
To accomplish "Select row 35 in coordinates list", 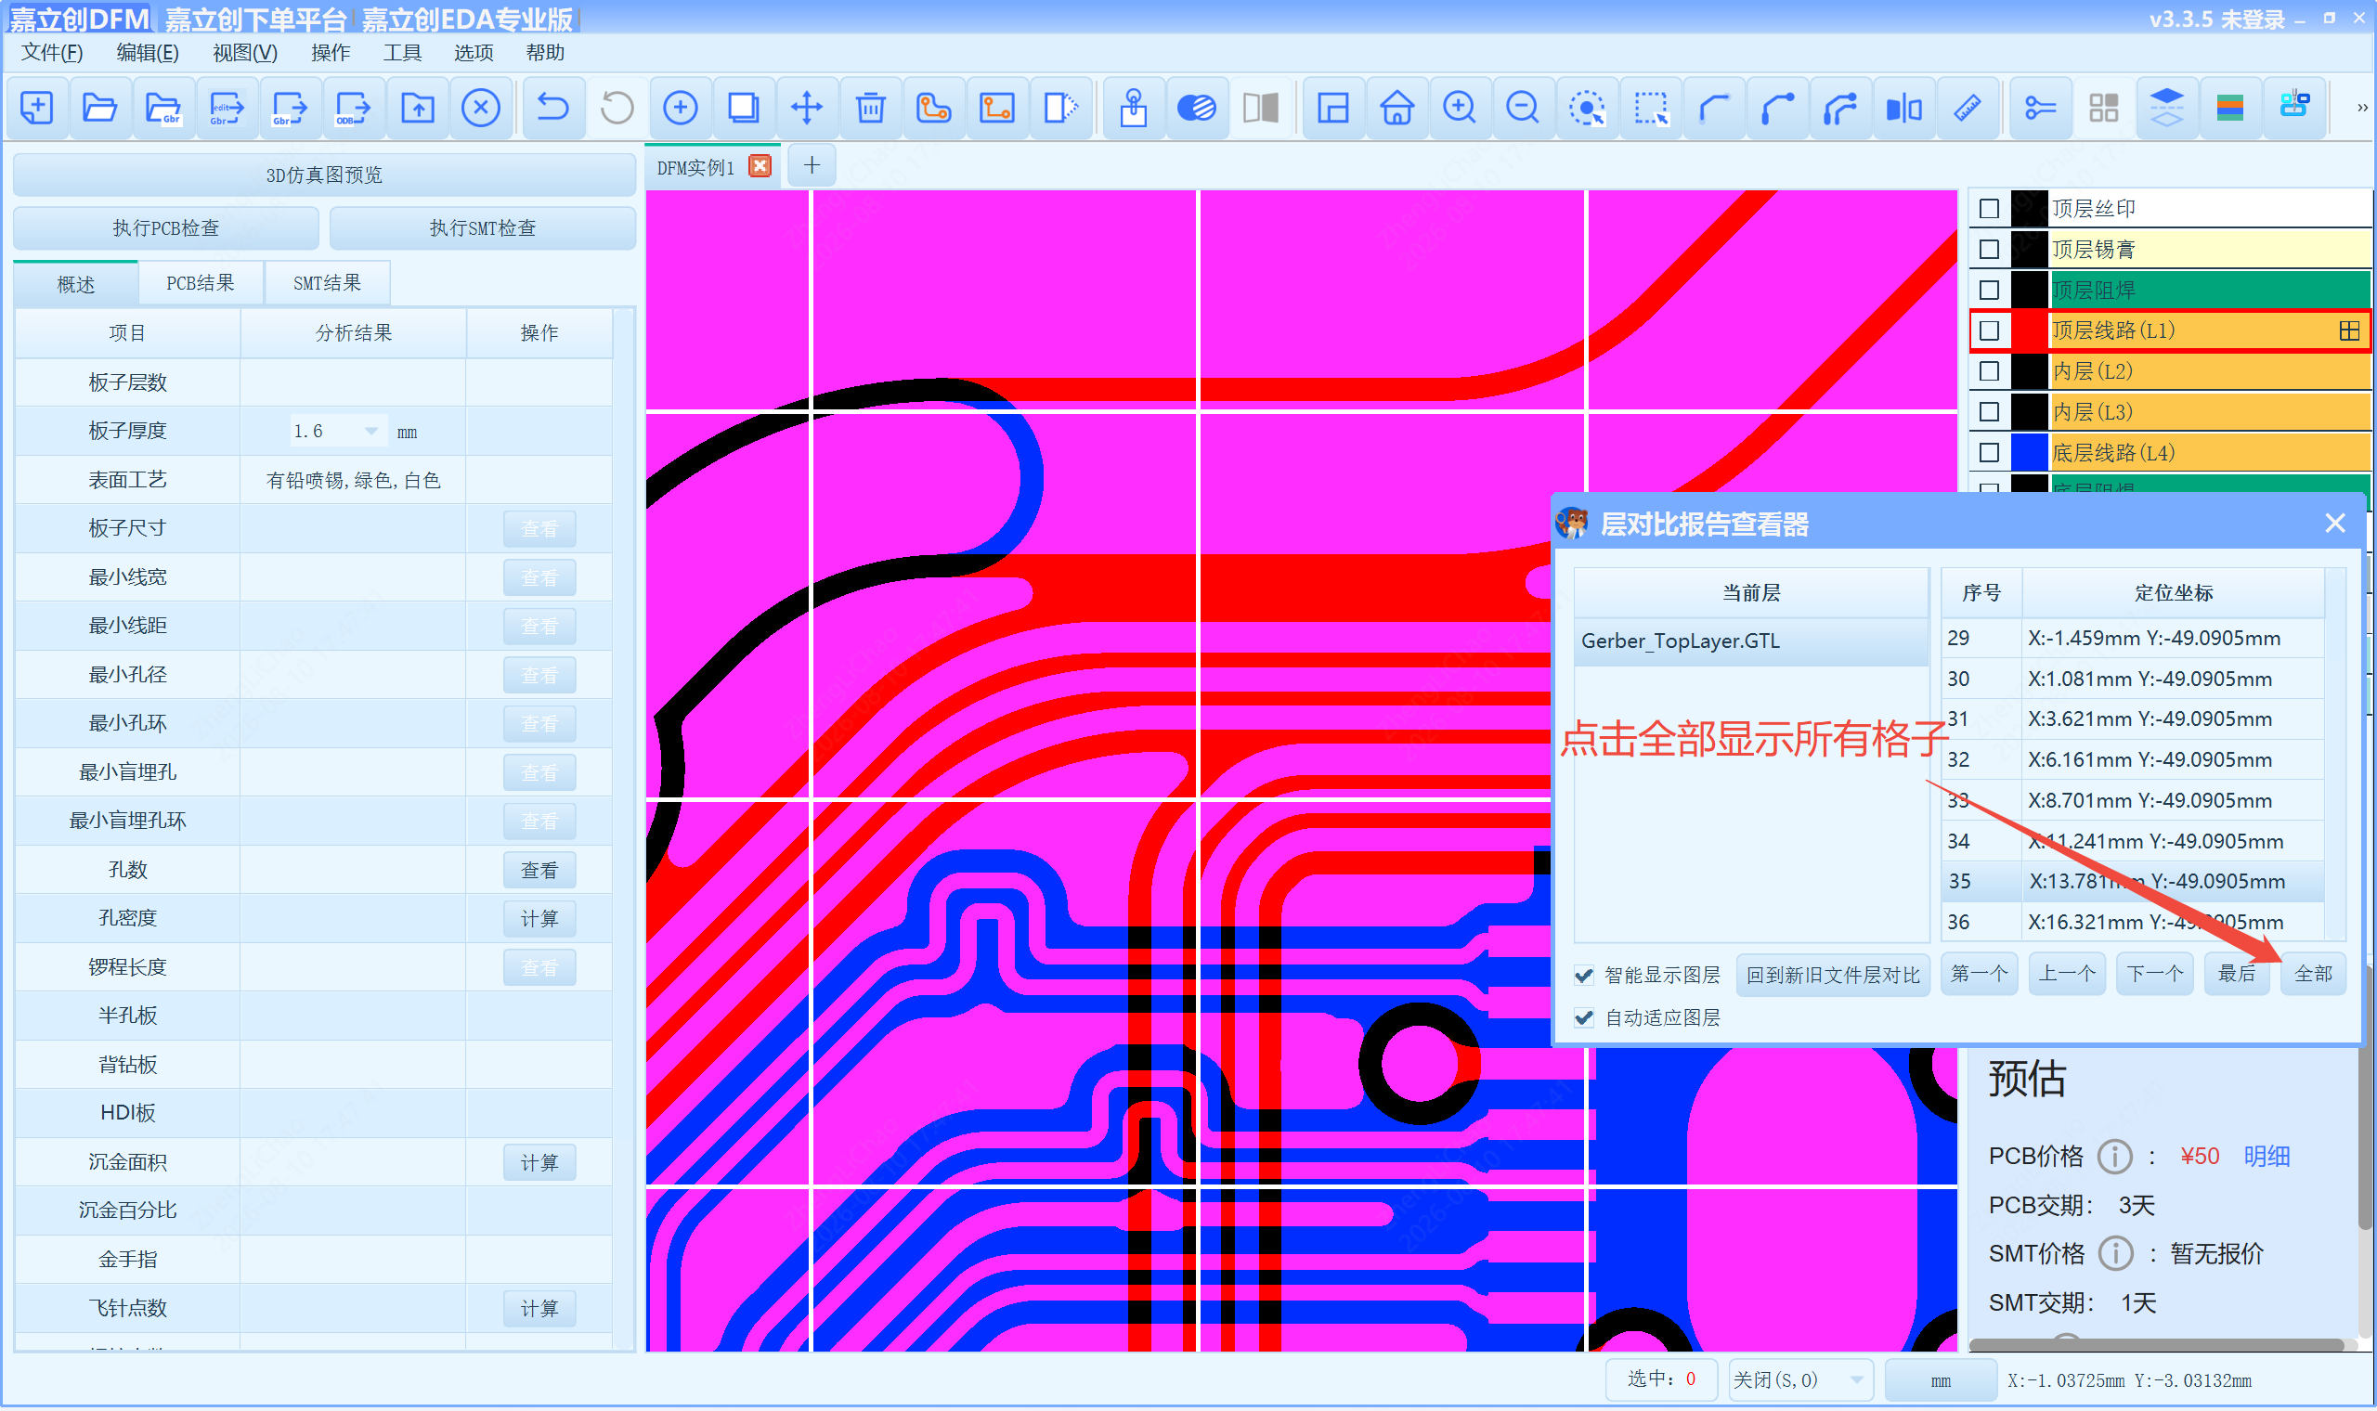I will click(x=2134, y=883).
